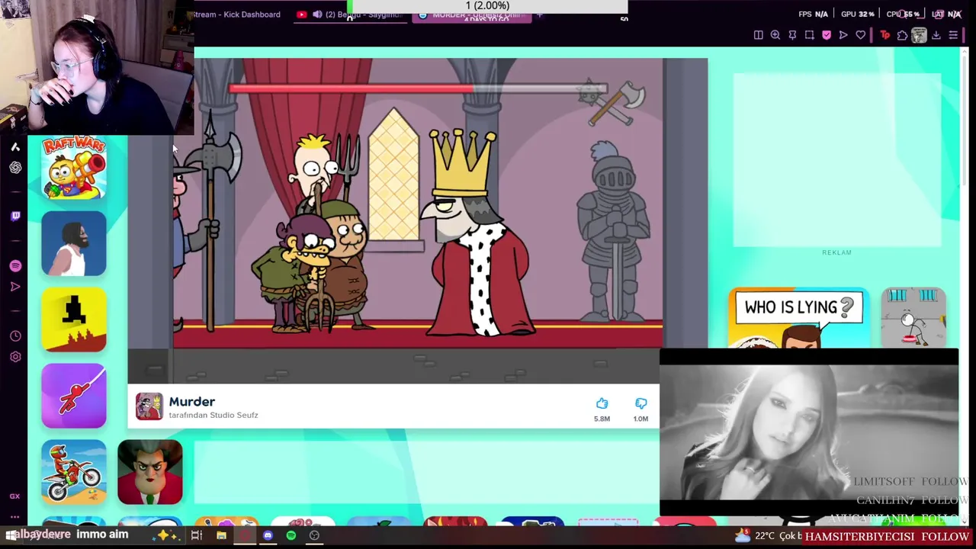Open Spotify on the taskbar

point(291,536)
